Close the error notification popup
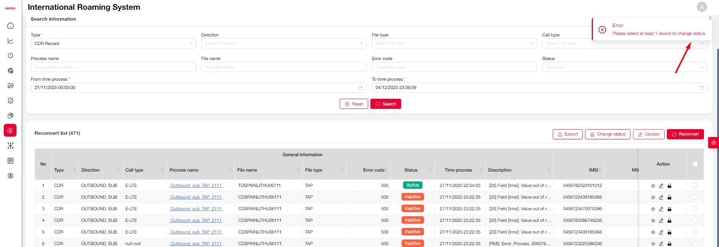719x247 pixels. pos(710,18)
